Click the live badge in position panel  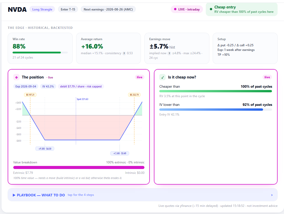(140, 77)
